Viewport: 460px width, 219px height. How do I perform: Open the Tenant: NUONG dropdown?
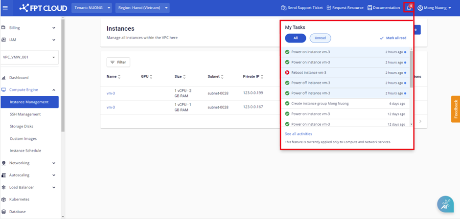[92, 8]
